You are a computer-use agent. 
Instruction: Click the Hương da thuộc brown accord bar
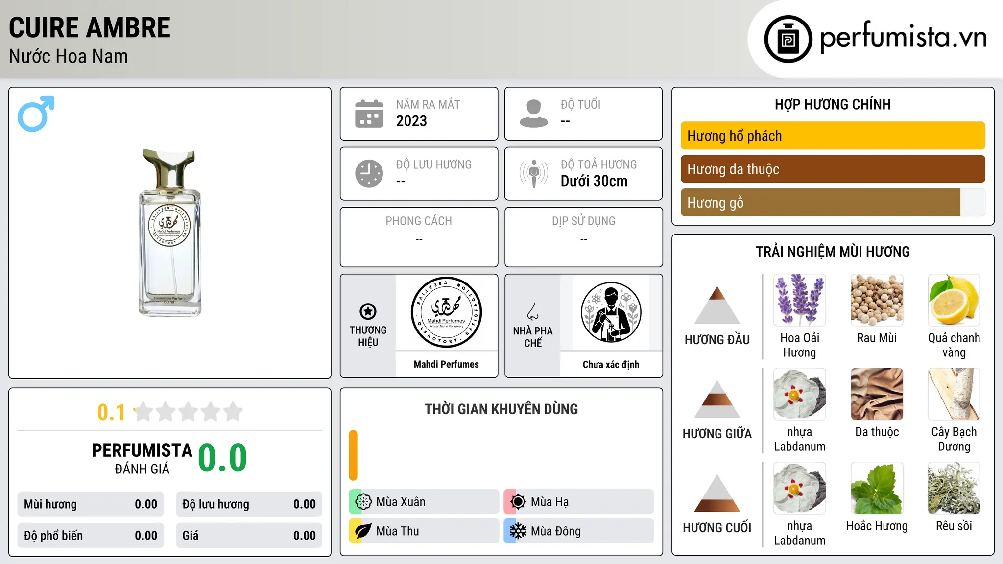(x=833, y=169)
